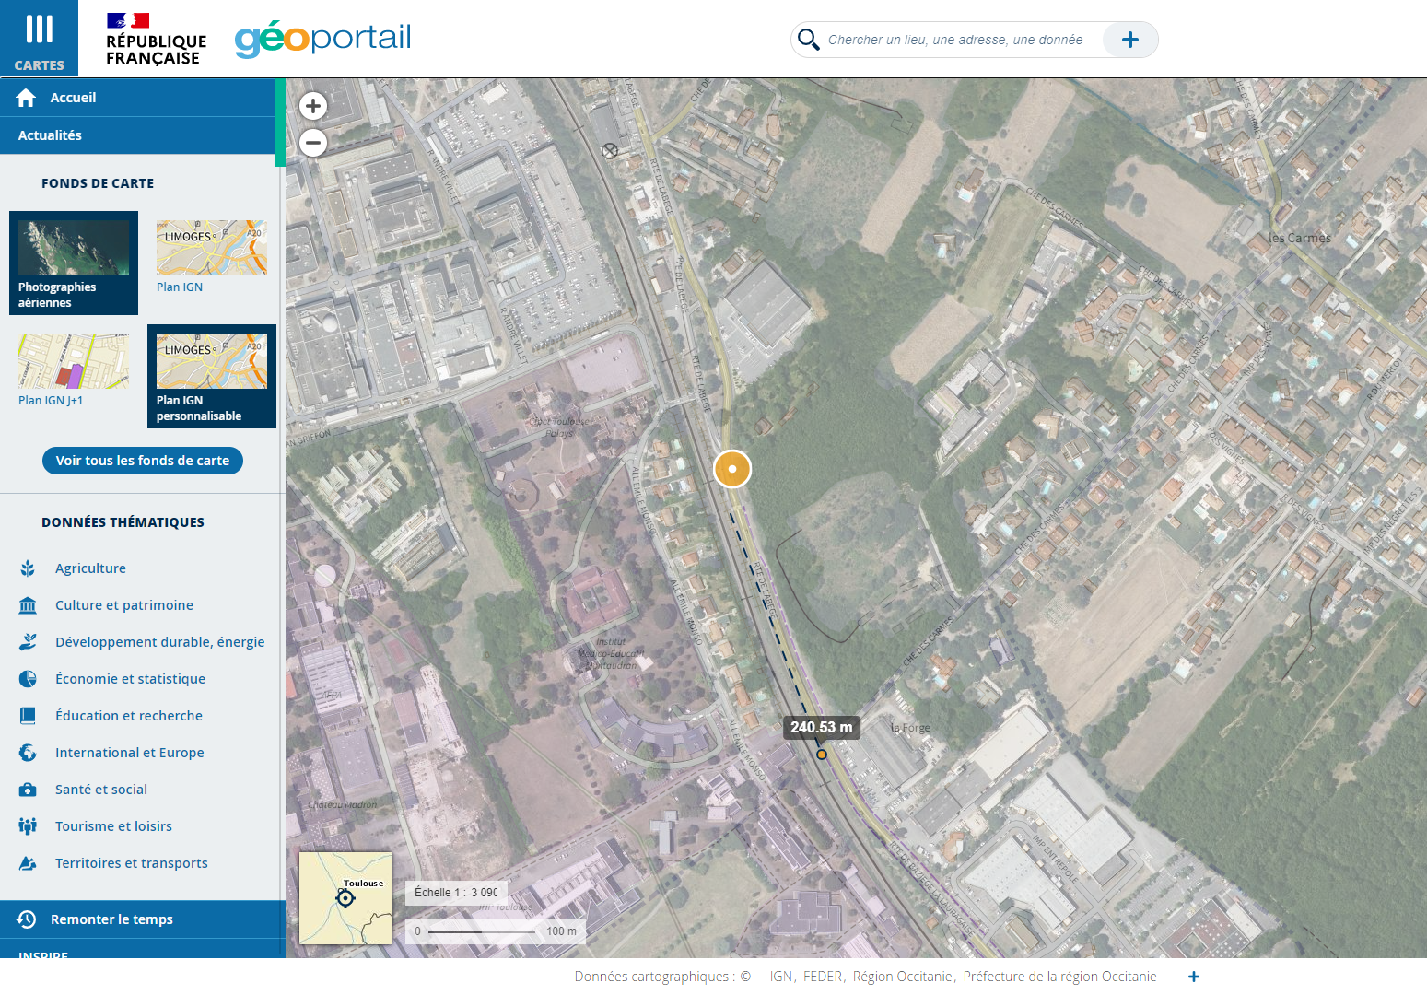Open Culture et patrimoine category
This screenshot has height=995, width=1427.
tap(124, 605)
